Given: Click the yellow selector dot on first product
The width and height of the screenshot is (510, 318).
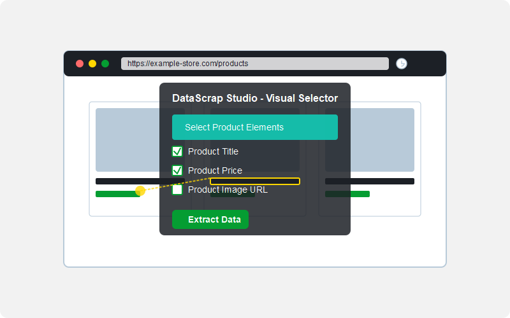Looking at the screenshot, I should pyautogui.click(x=140, y=191).
